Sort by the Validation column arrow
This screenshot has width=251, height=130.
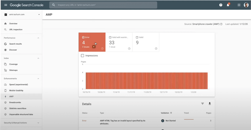[x=171, y=113]
